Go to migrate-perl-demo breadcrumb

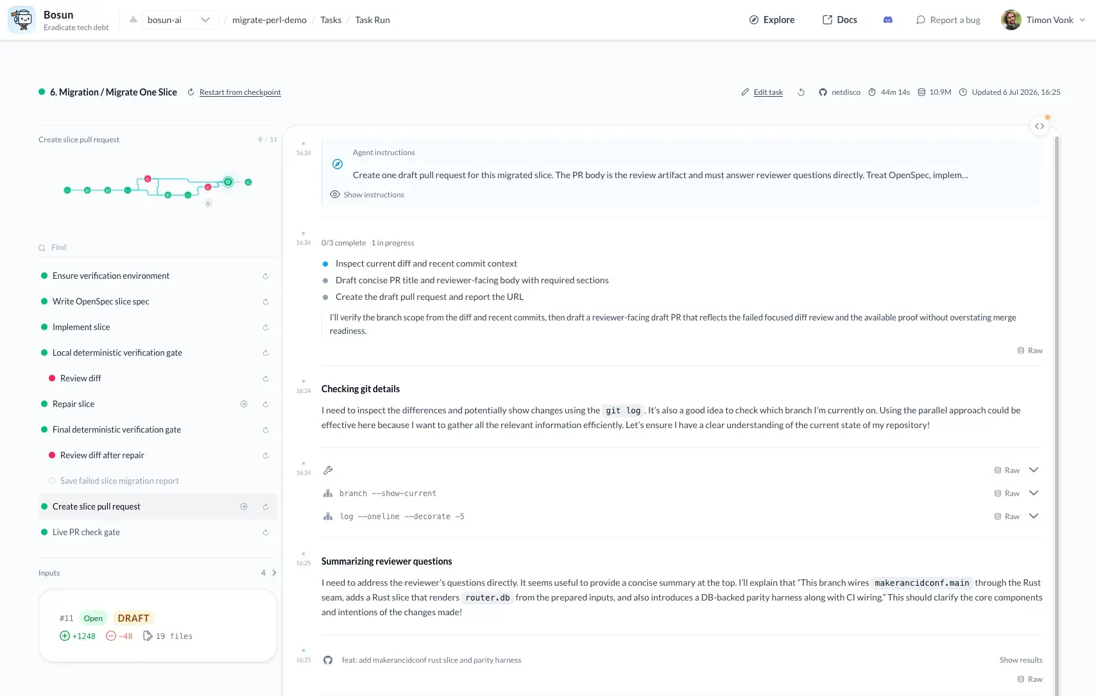pos(270,20)
